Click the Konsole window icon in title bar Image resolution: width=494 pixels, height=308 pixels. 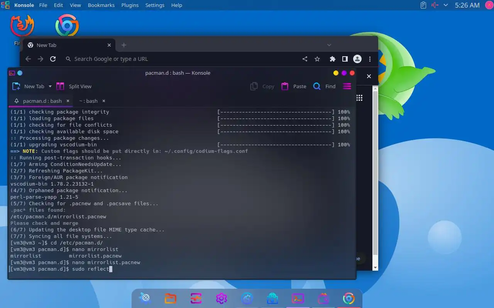coord(12,73)
